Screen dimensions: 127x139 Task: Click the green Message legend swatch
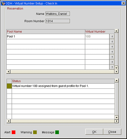(x=57, y=132)
